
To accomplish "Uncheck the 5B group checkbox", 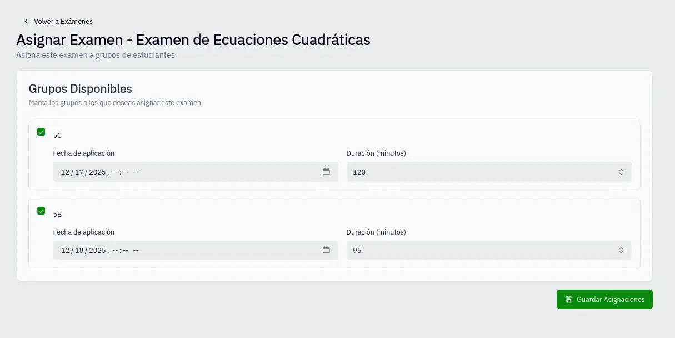I will click(x=41, y=211).
